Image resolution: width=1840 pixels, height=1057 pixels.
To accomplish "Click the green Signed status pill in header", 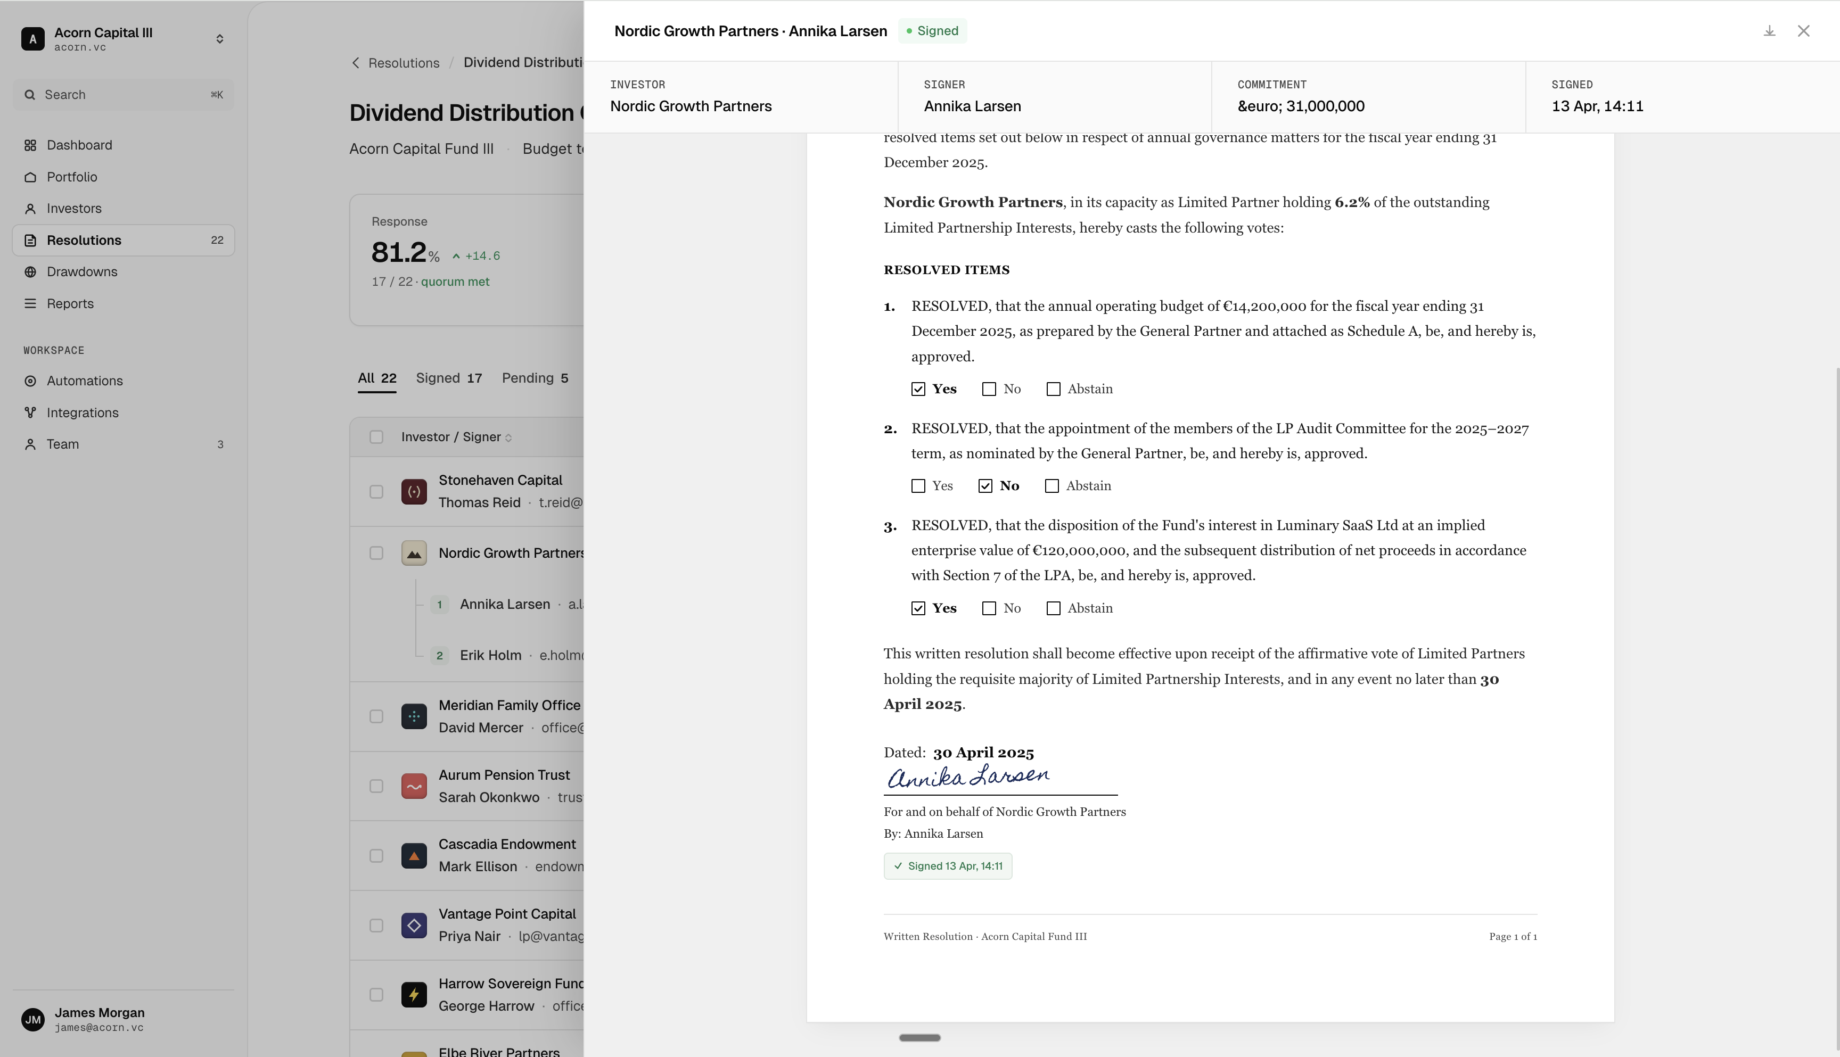I will 932,31.
